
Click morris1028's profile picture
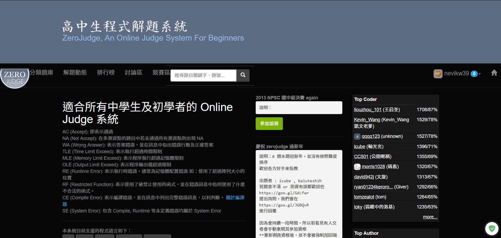click(x=357, y=167)
